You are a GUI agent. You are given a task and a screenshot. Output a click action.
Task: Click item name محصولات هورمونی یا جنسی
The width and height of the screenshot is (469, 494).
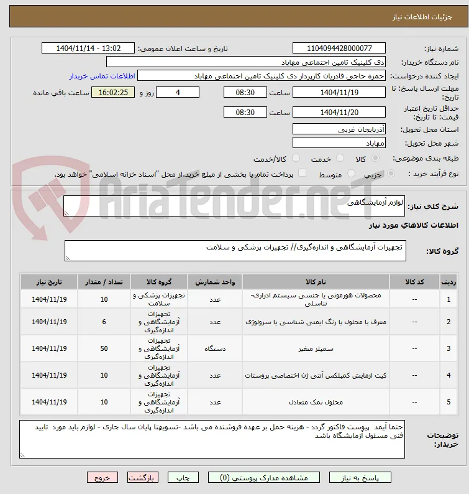click(x=316, y=299)
